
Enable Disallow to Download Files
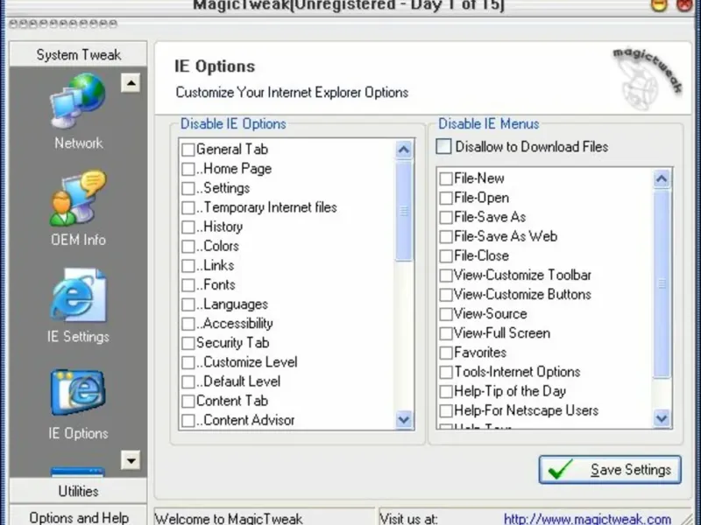click(x=443, y=146)
